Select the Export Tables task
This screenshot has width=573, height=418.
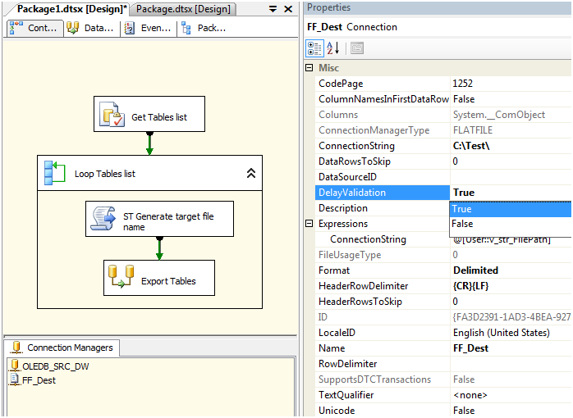tap(159, 278)
